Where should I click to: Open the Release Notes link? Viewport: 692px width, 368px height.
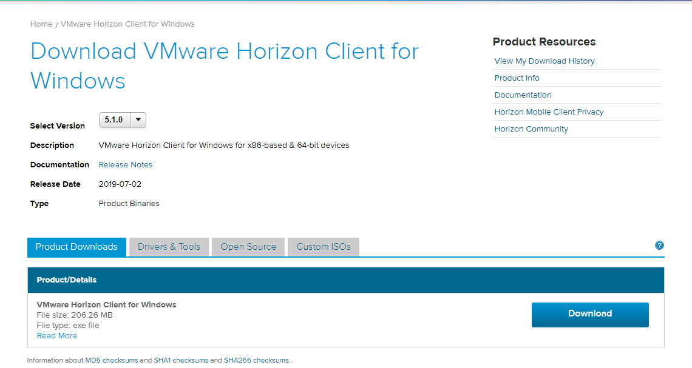(125, 165)
